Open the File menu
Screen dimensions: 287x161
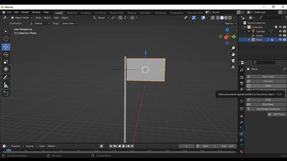pyautogui.click(x=9, y=12)
